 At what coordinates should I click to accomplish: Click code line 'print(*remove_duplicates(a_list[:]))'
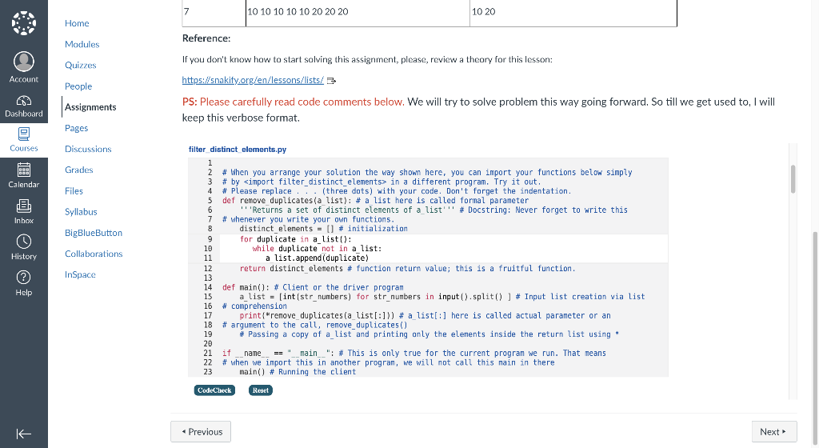click(317, 315)
